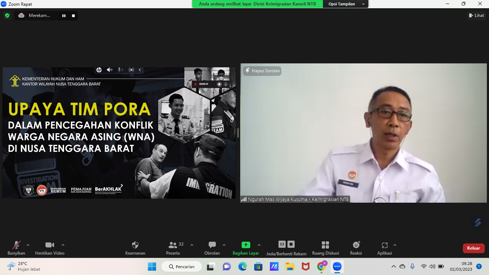The width and height of the screenshot is (489, 275).
Task: Expand the audio options arrow beside Bunyikan
Action: pyautogui.click(x=28, y=245)
